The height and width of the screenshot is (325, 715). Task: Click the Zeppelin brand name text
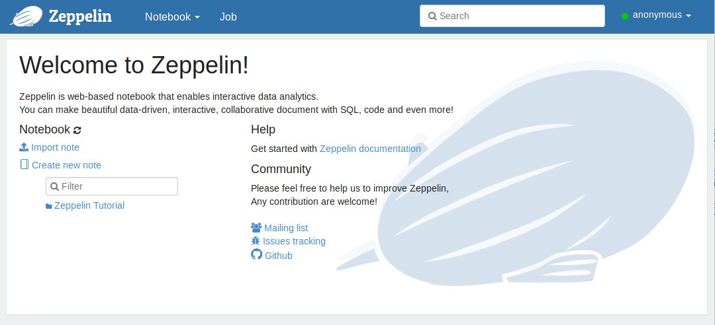point(80,17)
